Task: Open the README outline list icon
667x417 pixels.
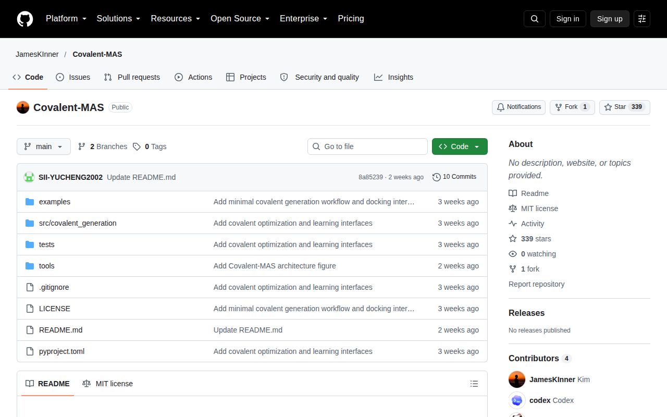Action: click(474, 384)
